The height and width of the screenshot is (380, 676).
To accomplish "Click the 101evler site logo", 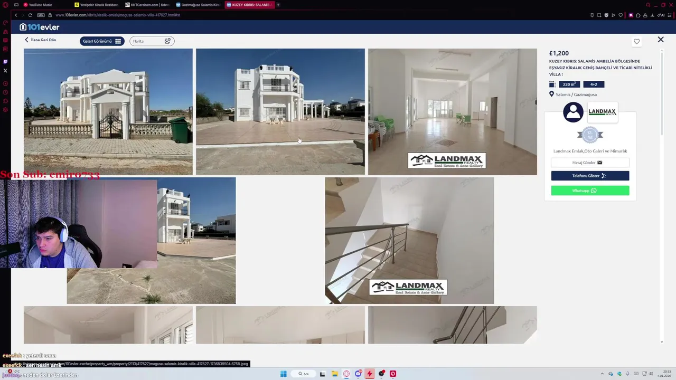I will 40,27.
